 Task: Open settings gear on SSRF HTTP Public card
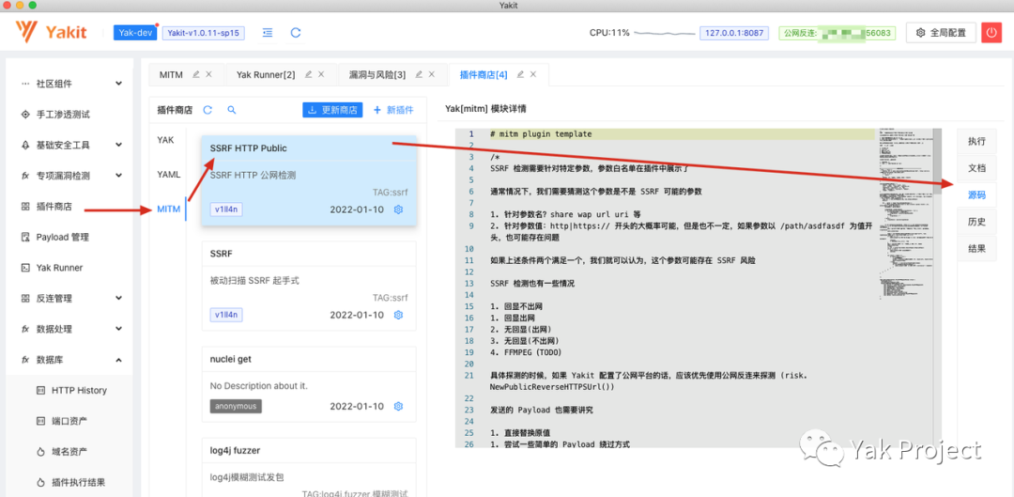(x=398, y=210)
